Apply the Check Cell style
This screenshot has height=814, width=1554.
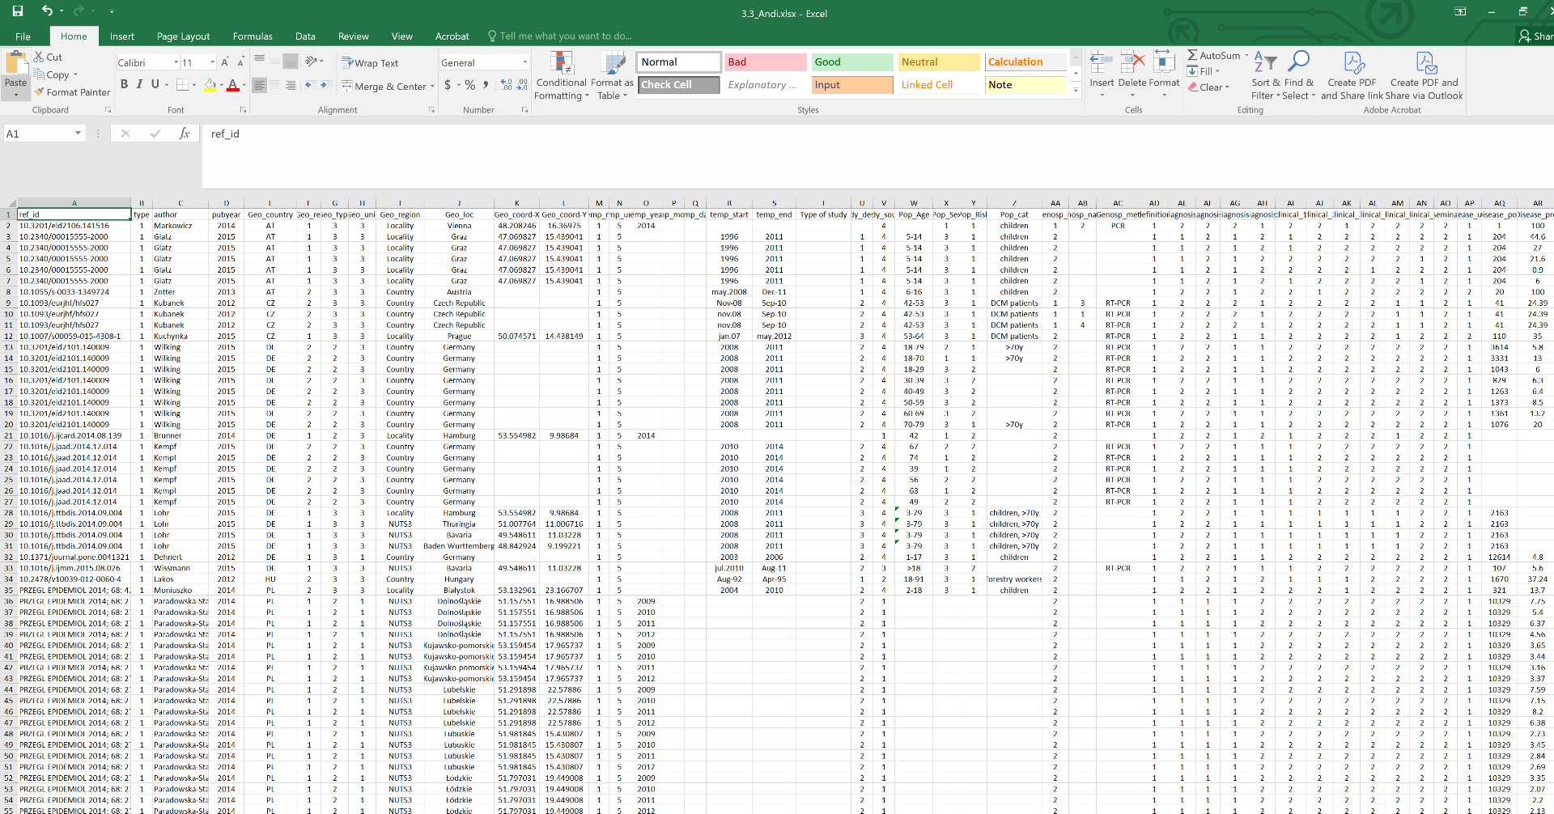(678, 85)
